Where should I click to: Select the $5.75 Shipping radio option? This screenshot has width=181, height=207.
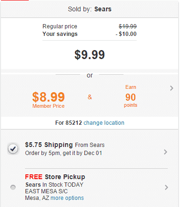point(13,149)
